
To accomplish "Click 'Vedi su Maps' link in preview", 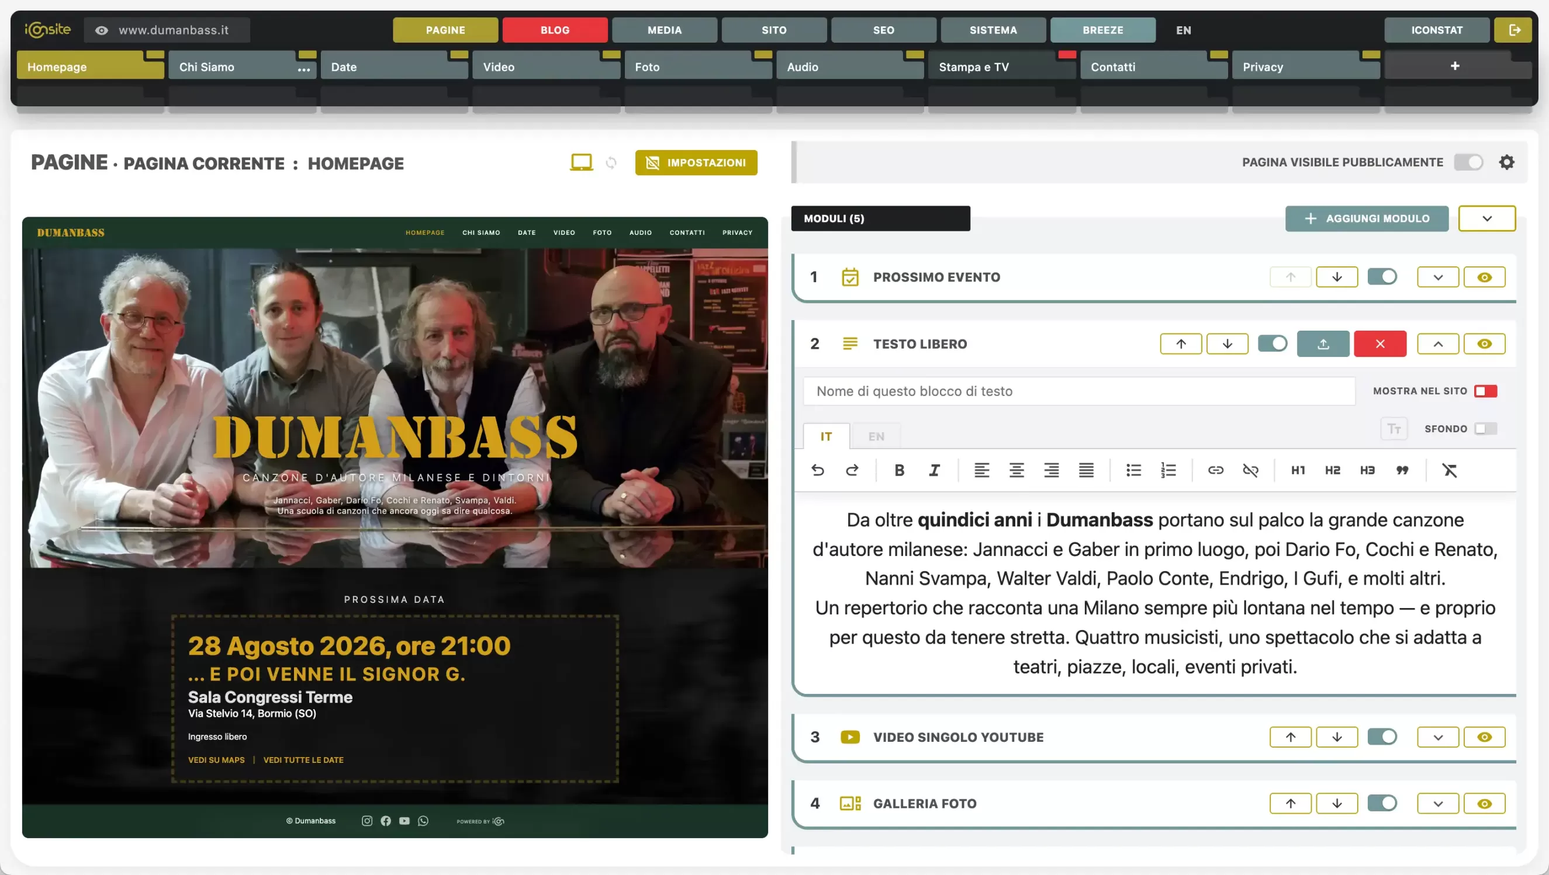I will point(216,760).
